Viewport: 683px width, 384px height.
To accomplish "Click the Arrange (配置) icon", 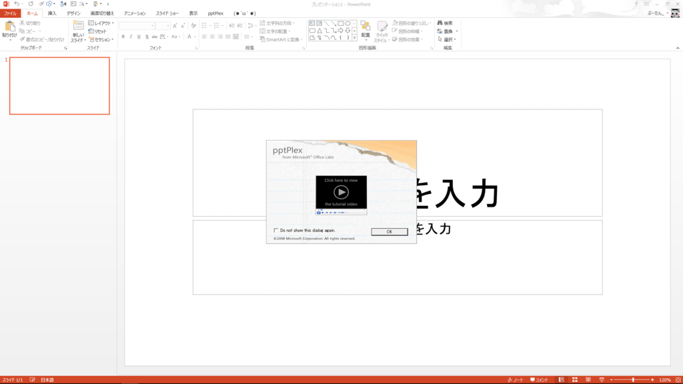I will [366, 26].
